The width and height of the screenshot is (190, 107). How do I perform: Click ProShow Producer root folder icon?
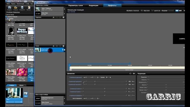click(6, 17)
